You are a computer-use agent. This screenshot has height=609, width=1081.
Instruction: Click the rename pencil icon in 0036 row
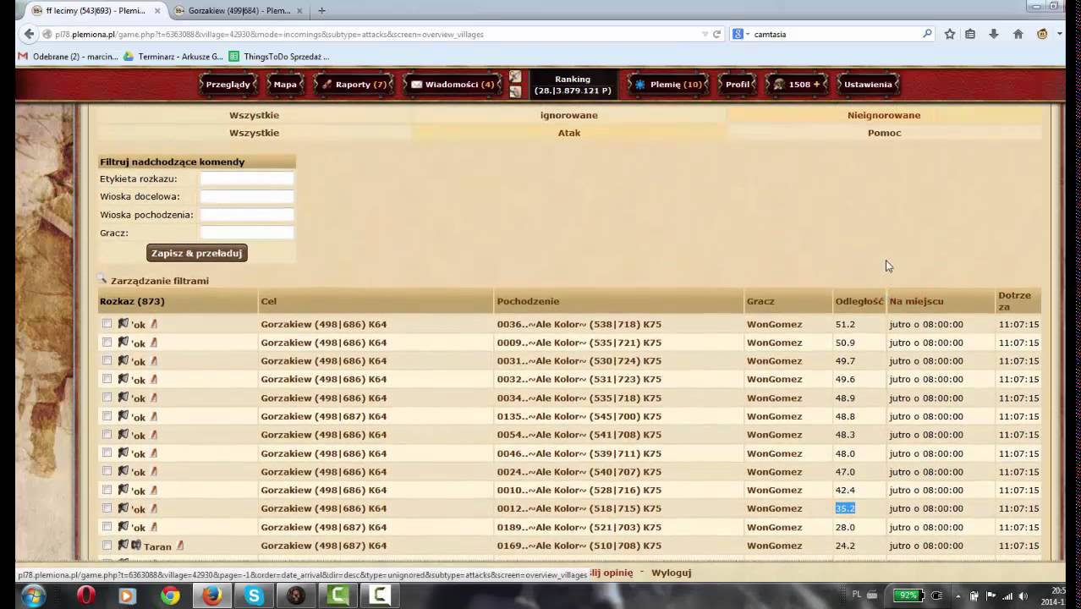pos(154,324)
